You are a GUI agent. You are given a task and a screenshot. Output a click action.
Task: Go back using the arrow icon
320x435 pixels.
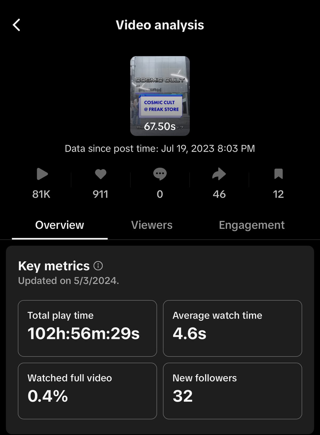(x=17, y=25)
